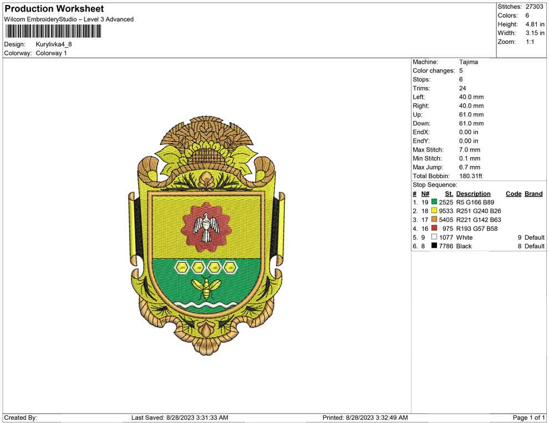Screen dimensions: 549x423
Task: Click the 'Stops:' label
Action: 421,79
